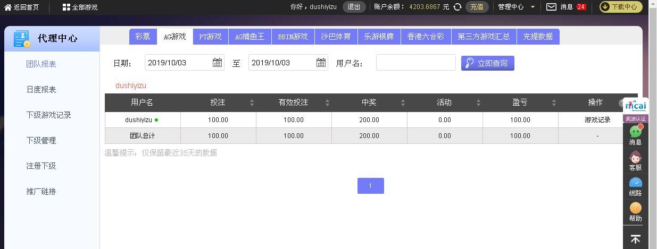Switch to the 沙巴体育 tab
The width and height of the screenshot is (657, 249).
(x=336, y=37)
